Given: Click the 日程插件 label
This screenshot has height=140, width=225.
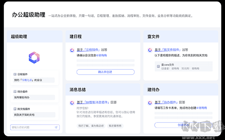Looking at the screenshot, I should [x=22, y=74].
